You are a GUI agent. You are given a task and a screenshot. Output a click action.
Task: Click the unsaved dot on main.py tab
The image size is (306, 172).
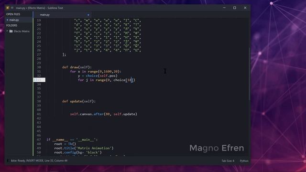point(88,15)
